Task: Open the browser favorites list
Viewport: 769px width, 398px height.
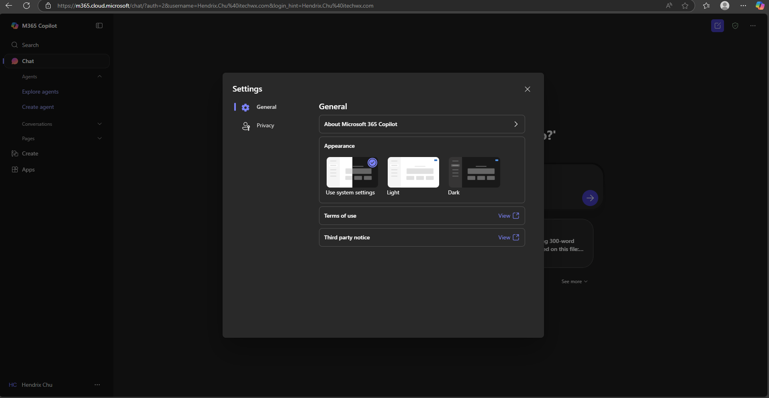Action: 706,6
